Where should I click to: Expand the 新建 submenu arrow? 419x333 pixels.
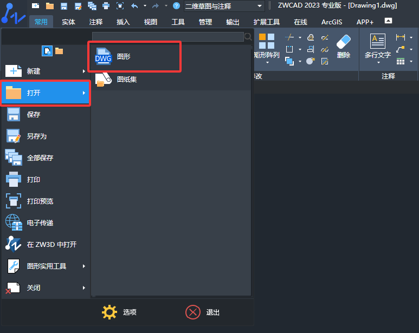pyautogui.click(x=84, y=71)
